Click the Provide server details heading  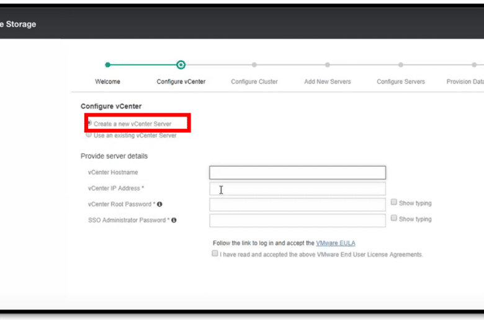[114, 156]
